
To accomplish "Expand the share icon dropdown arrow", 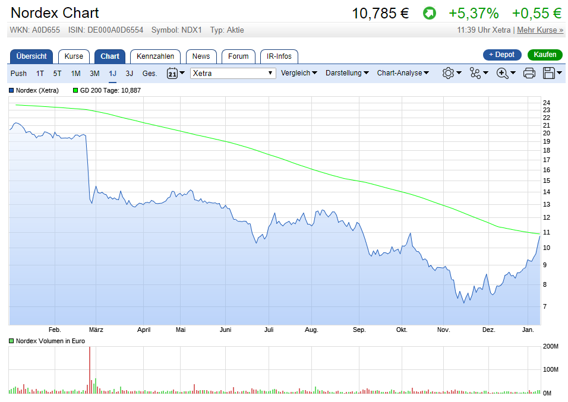I will pos(486,73).
